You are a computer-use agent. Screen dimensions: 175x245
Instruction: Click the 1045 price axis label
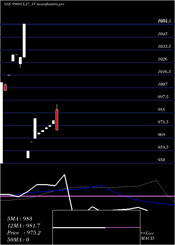point(162,34)
